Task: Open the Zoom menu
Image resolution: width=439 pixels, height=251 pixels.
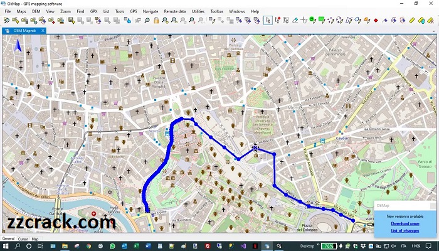Action: point(65,11)
